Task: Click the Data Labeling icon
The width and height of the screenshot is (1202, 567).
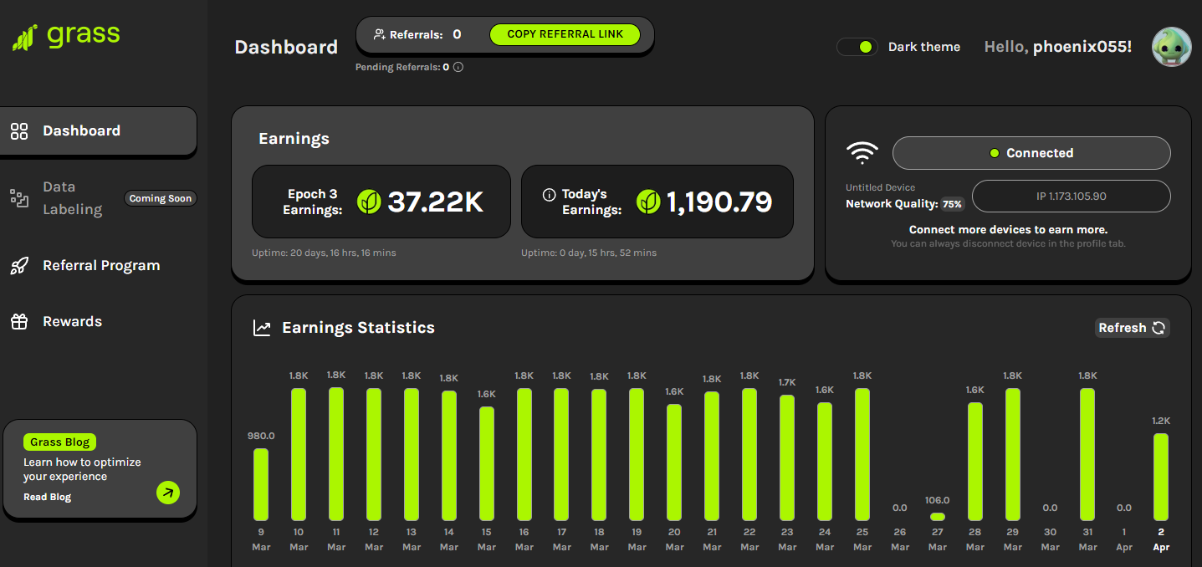Action: tap(19, 198)
